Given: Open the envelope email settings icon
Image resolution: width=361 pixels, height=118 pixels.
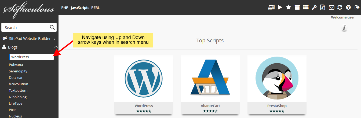Looking at the screenshot, I should [x=331, y=8].
